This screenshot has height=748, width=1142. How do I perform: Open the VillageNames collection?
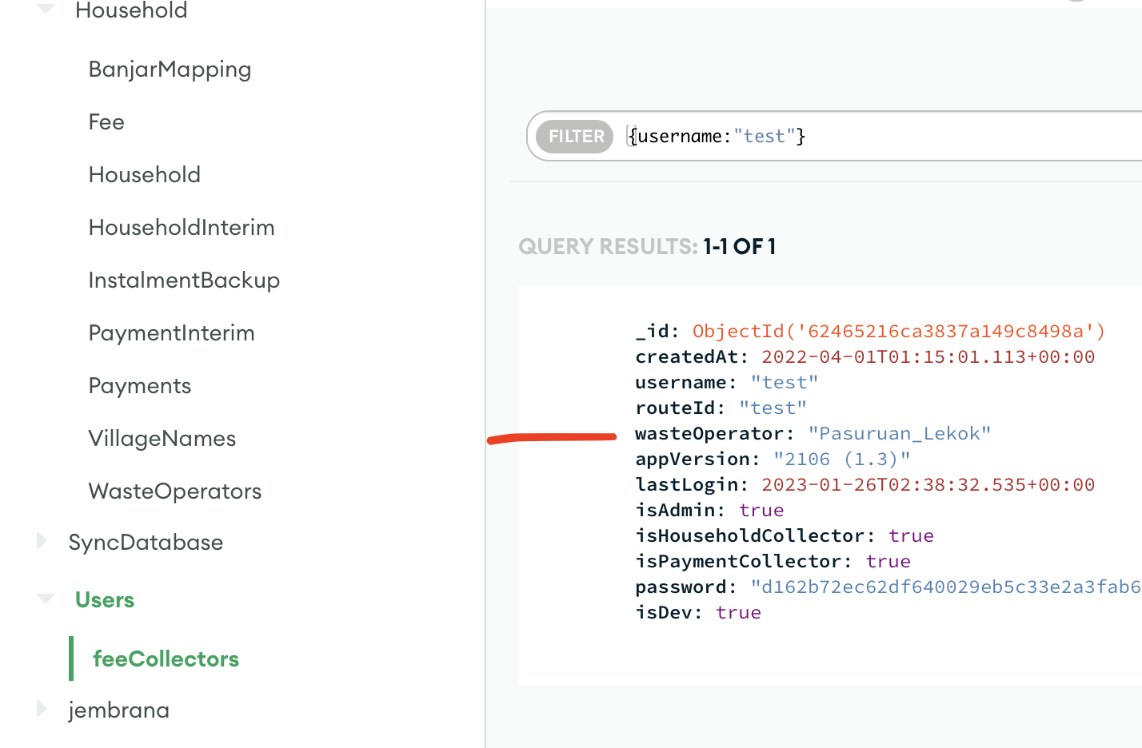pyautogui.click(x=162, y=439)
